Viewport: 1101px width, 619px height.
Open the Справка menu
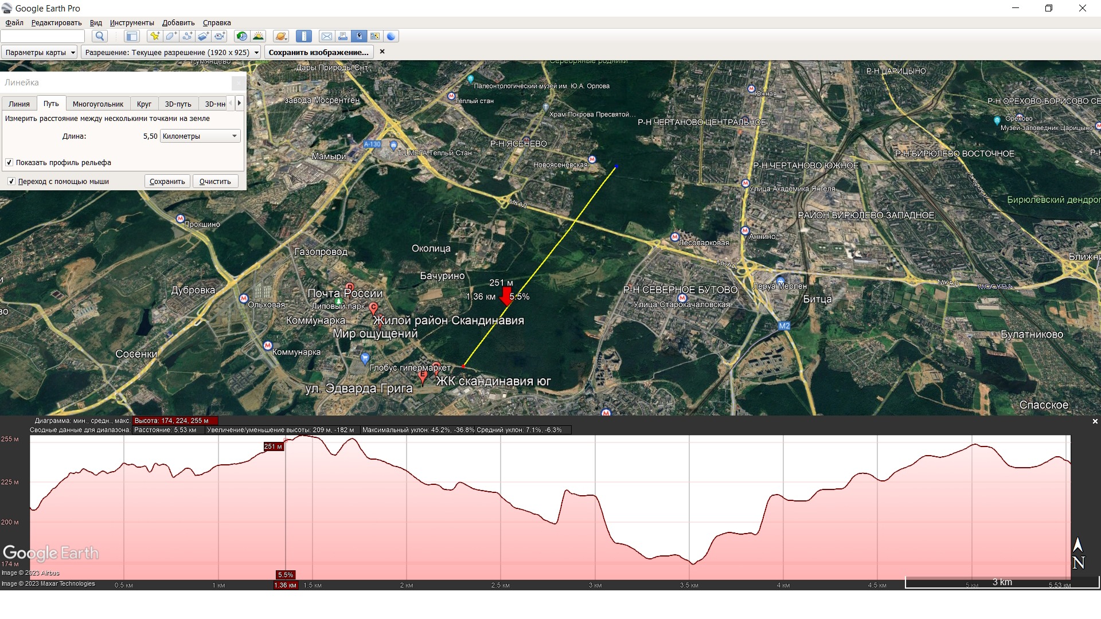(x=217, y=23)
